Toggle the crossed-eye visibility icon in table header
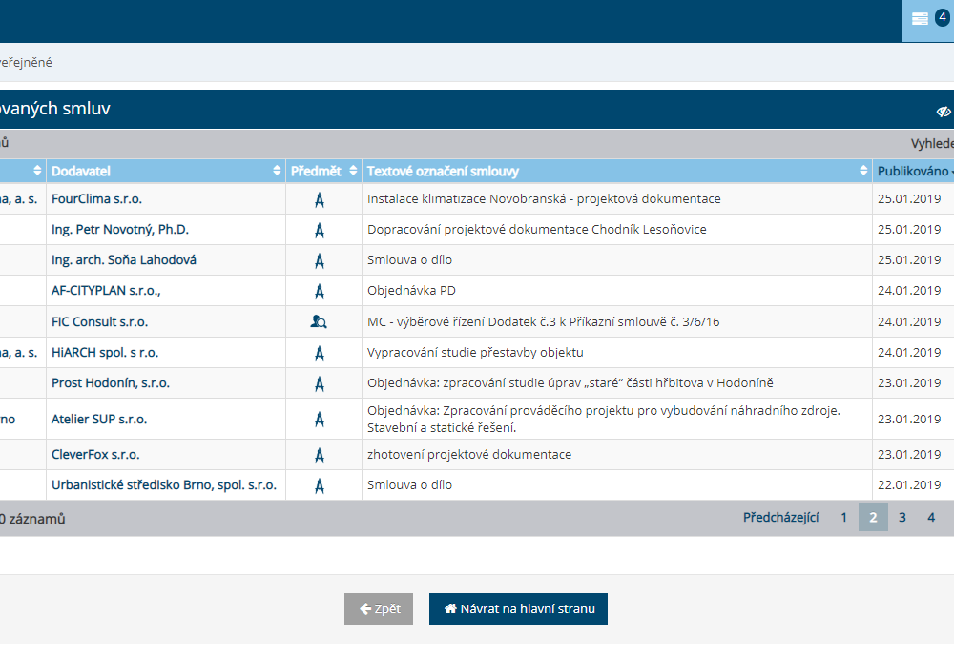The width and height of the screenshot is (954, 657). click(944, 111)
